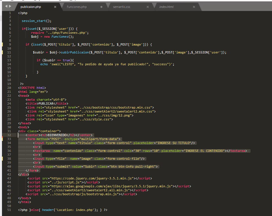Click line number 1 in gutter
Viewport: 272px width, 216px height.
point(10,13)
